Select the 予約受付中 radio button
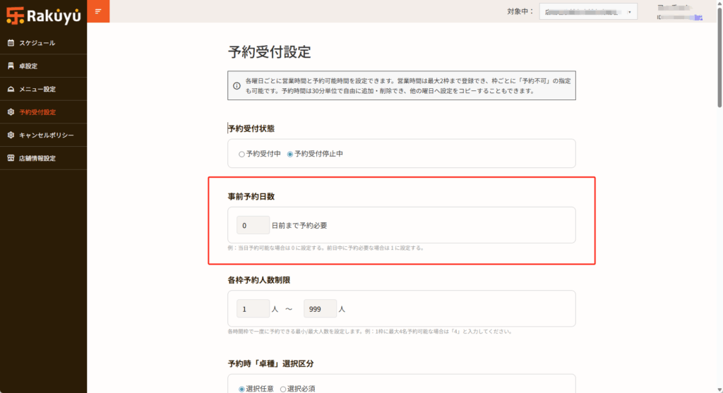This screenshot has height=393, width=723. (x=241, y=154)
